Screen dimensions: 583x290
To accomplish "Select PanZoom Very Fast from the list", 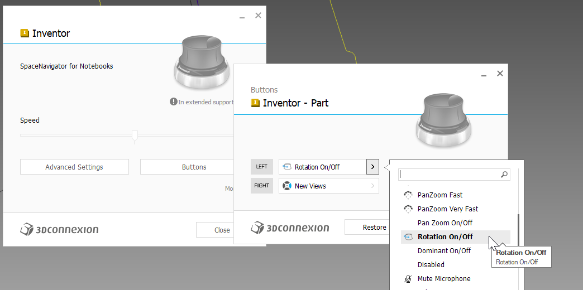I will coord(456,209).
